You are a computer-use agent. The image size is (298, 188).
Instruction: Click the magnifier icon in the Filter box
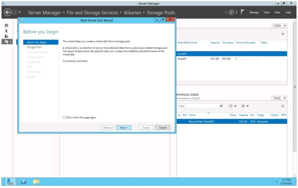pos(221,106)
